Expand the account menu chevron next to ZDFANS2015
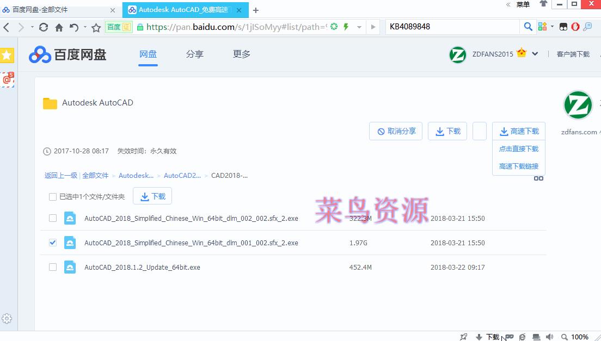Viewport: 601px width, 341px height. click(536, 54)
